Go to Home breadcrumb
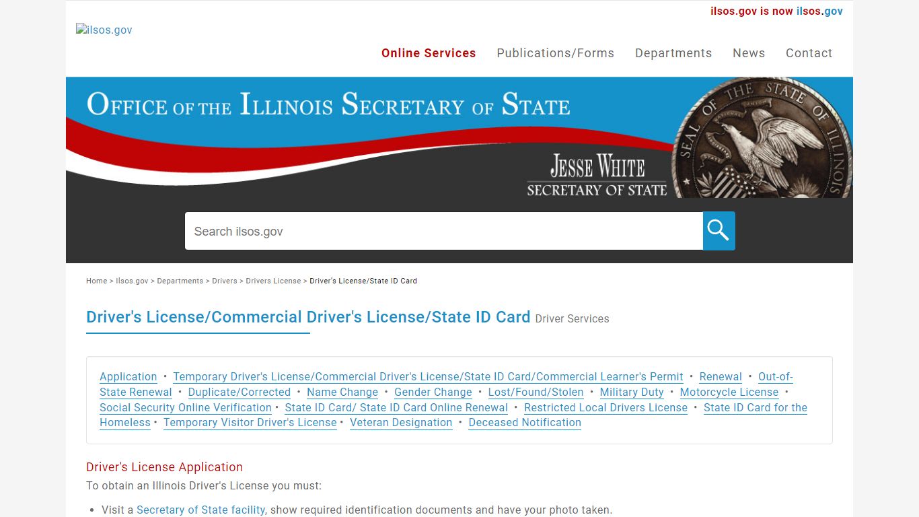 pos(97,281)
